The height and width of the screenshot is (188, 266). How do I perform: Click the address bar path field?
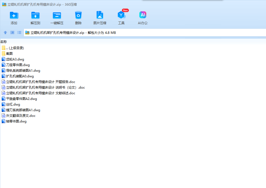coord(145,32)
